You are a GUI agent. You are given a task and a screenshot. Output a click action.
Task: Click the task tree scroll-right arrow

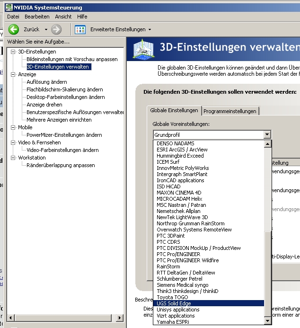(119, 318)
